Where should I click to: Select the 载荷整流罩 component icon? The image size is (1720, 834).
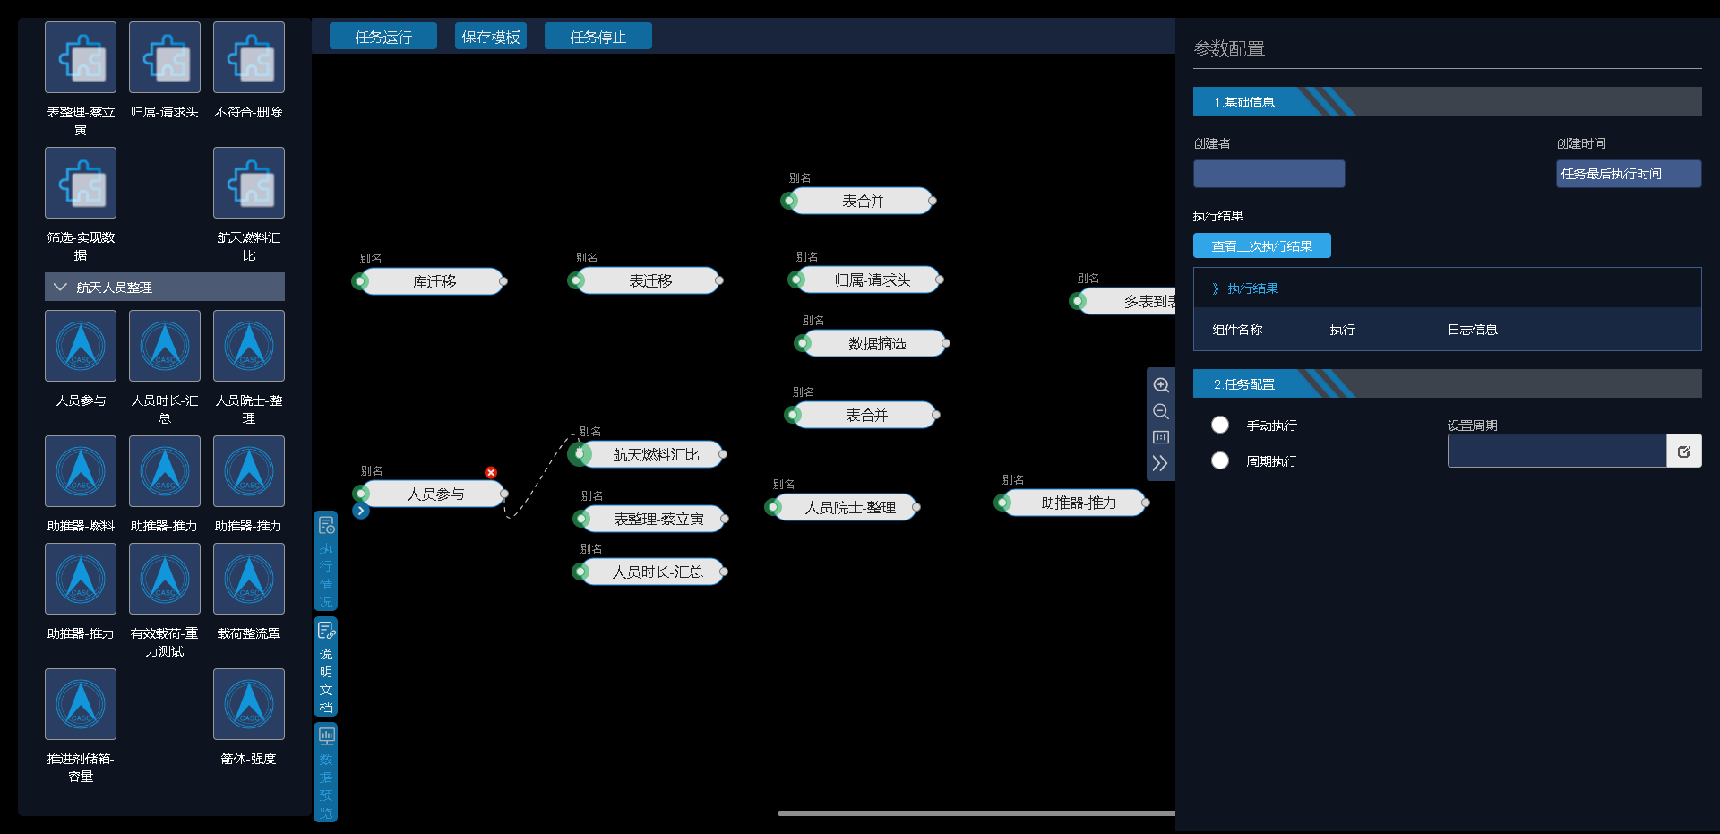(x=249, y=579)
